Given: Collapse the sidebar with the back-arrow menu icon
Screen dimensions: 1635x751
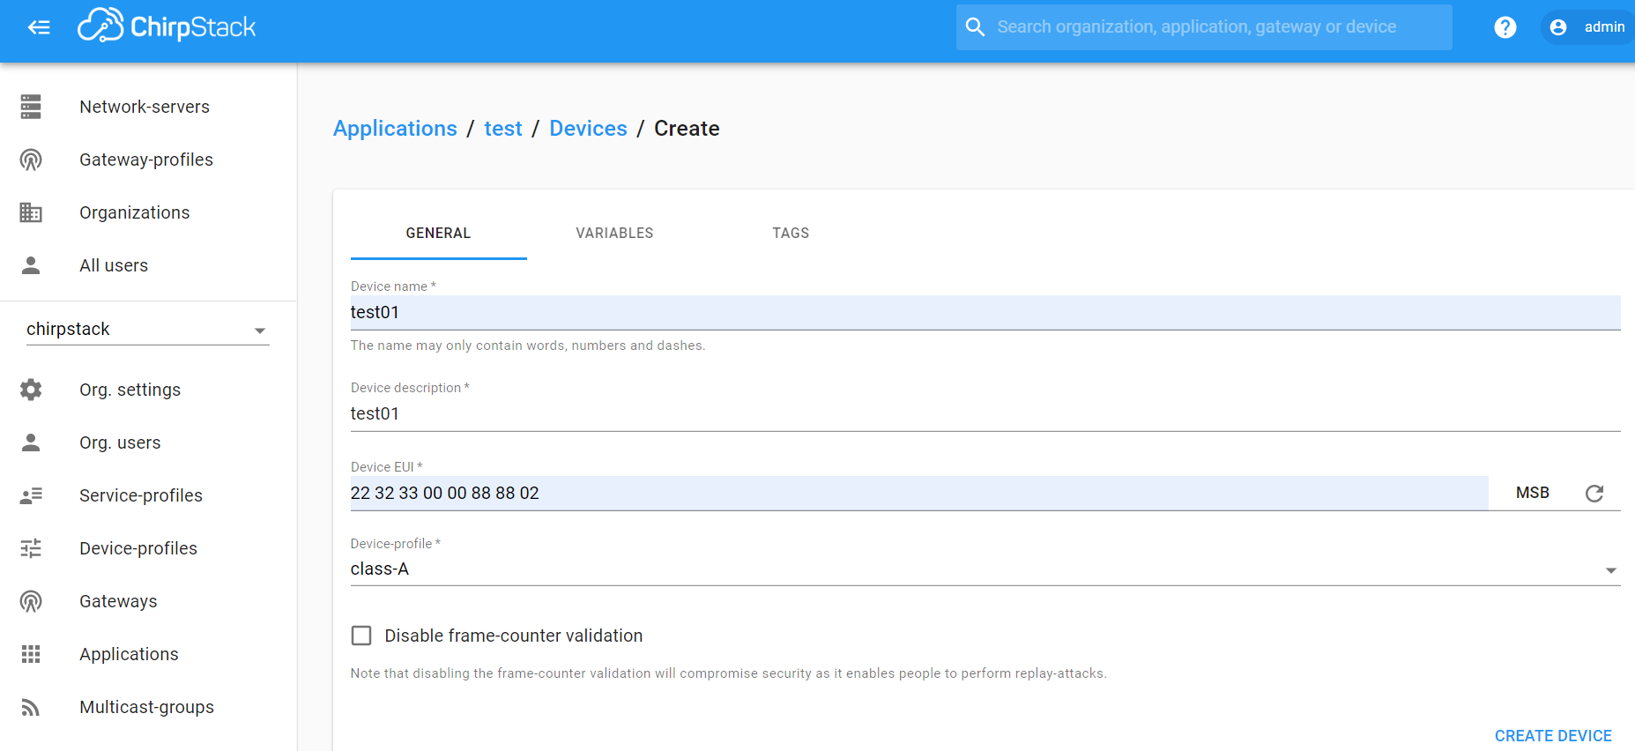Looking at the screenshot, I should coord(39,27).
